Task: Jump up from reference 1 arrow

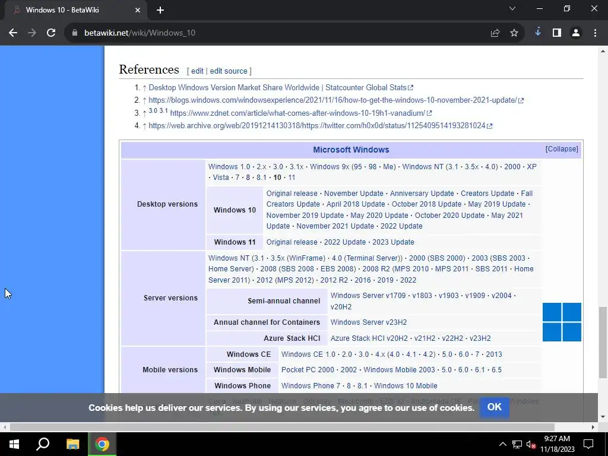Action: point(144,88)
